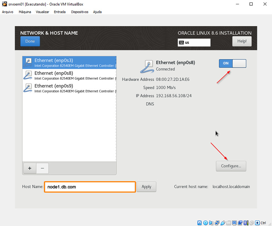Image resolution: width=272 pixels, height=226 pixels.
Task: Click the keyboard layout icon beside us
Action: coord(181,43)
